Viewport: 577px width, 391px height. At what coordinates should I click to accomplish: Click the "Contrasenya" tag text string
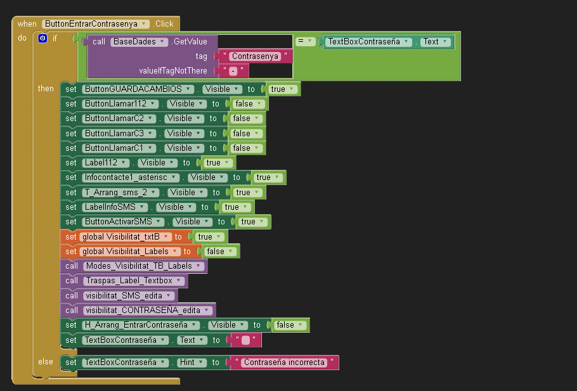pos(256,56)
